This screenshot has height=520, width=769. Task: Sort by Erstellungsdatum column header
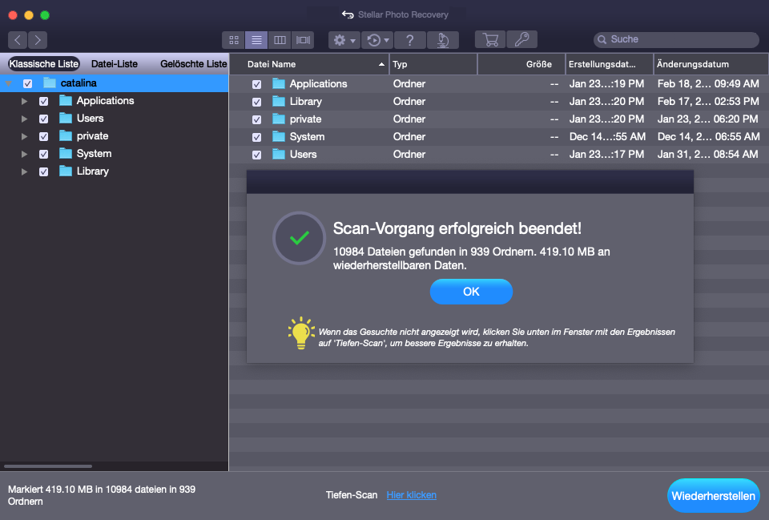coord(610,64)
